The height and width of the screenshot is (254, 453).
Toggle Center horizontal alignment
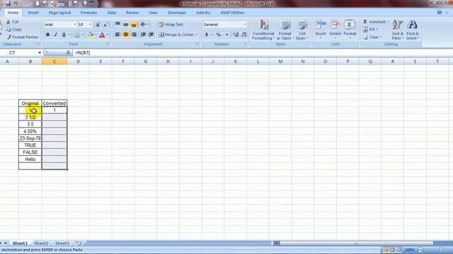(x=126, y=35)
